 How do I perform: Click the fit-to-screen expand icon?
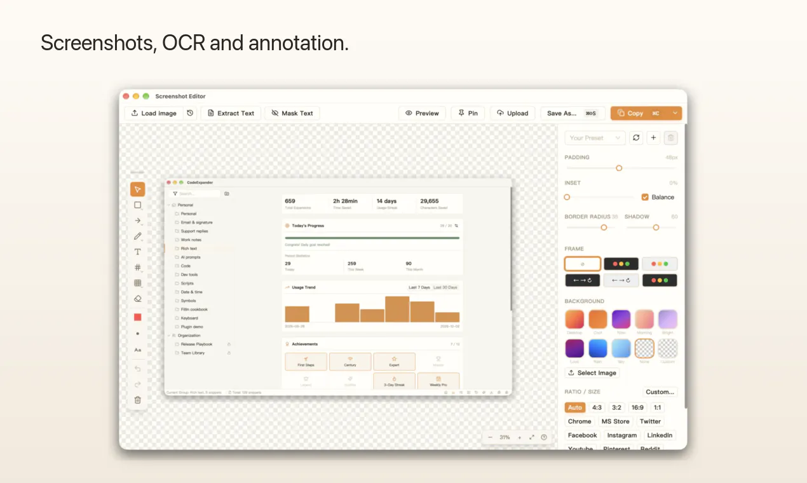point(532,437)
